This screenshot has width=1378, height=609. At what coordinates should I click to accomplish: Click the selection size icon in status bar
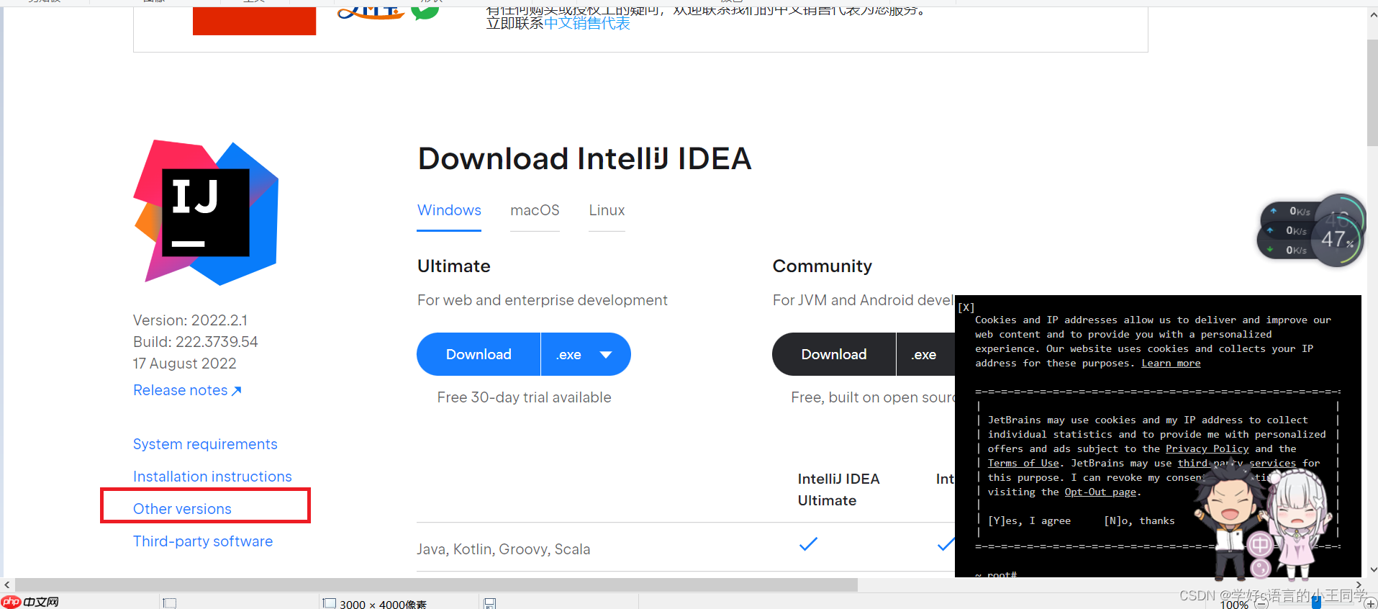pyautogui.click(x=169, y=603)
